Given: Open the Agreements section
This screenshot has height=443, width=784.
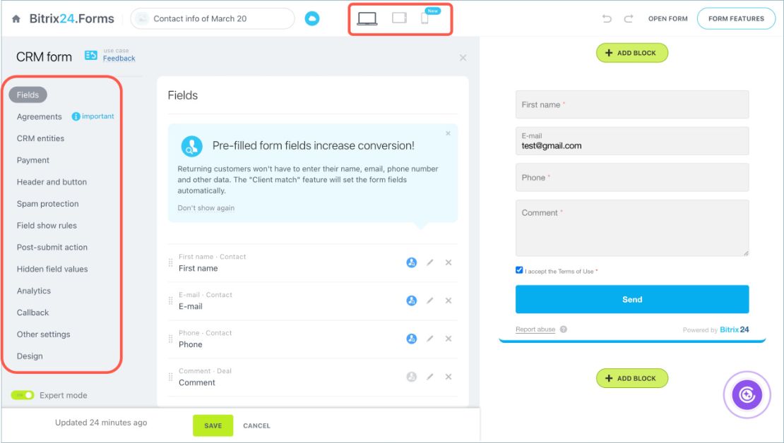Looking at the screenshot, I should tap(40, 116).
